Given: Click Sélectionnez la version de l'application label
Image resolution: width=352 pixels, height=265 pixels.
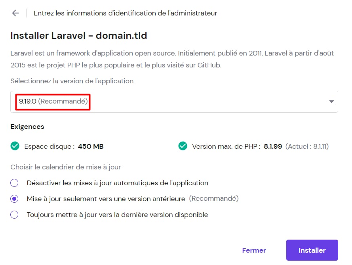Looking at the screenshot, I should tap(72, 81).
